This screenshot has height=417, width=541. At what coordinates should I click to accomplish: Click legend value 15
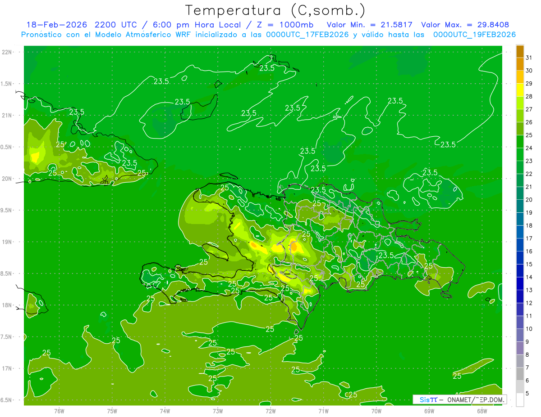pos(529,264)
